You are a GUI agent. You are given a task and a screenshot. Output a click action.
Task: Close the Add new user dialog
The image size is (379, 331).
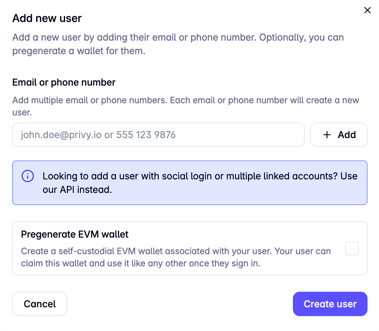tap(367, 10)
